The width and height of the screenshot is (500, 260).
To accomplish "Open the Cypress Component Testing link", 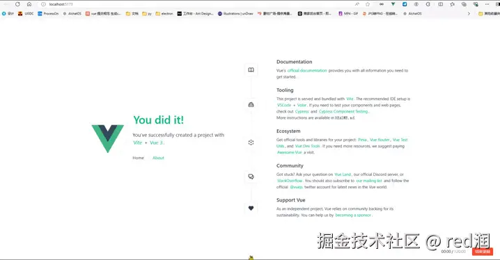I will pos(343,111).
